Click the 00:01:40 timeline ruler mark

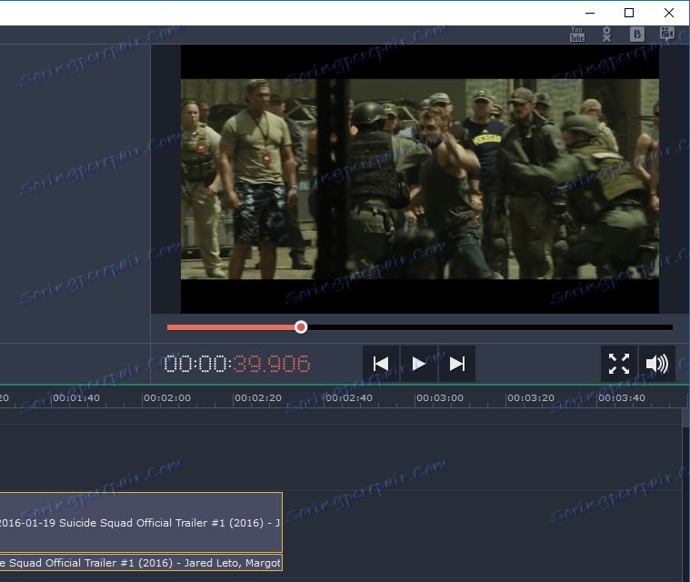(x=76, y=398)
